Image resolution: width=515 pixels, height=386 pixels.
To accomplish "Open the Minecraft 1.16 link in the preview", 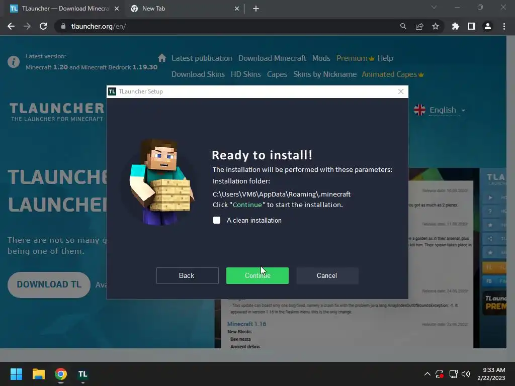I will point(246,324).
